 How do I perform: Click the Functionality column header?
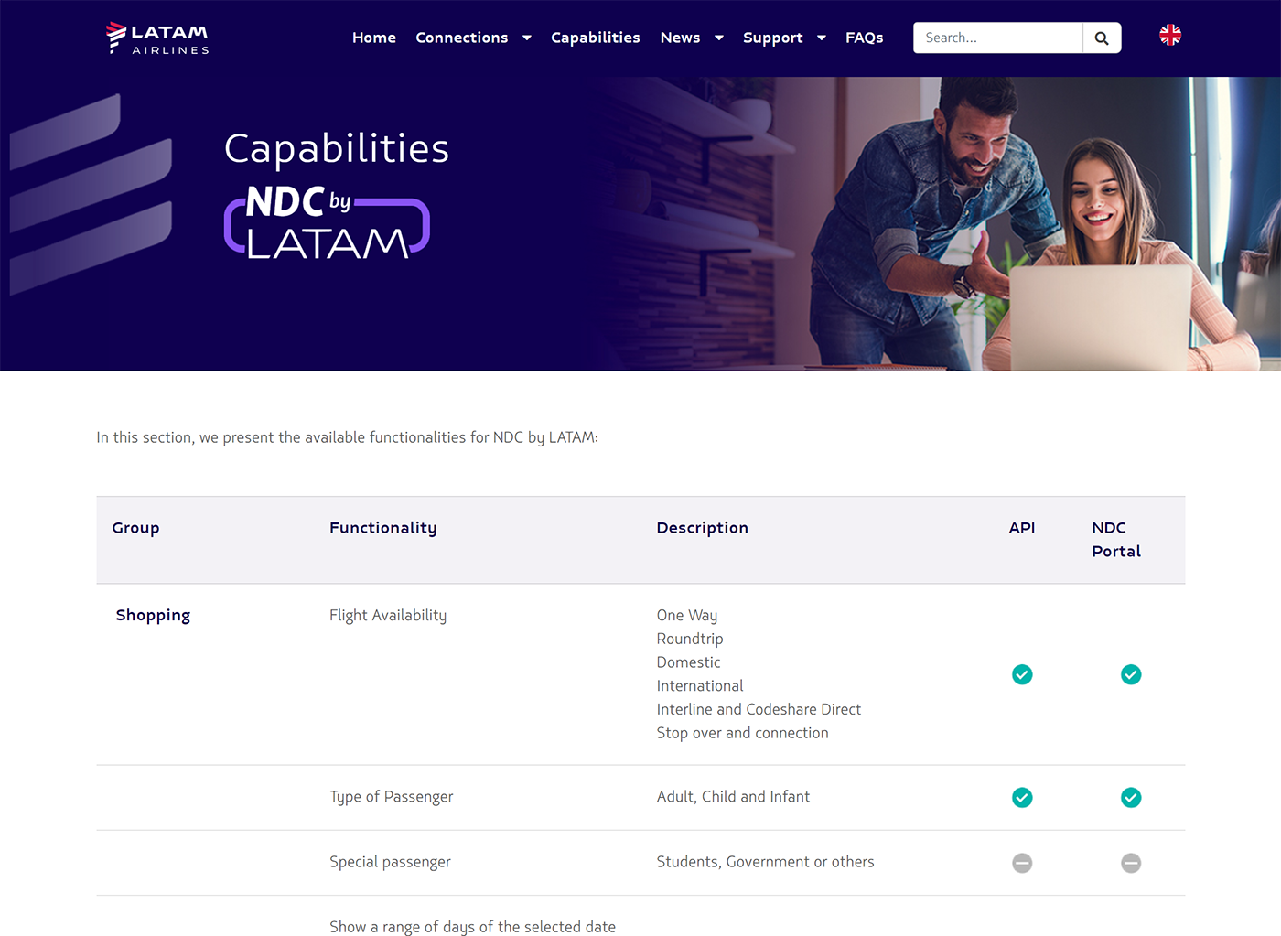pyautogui.click(x=383, y=528)
